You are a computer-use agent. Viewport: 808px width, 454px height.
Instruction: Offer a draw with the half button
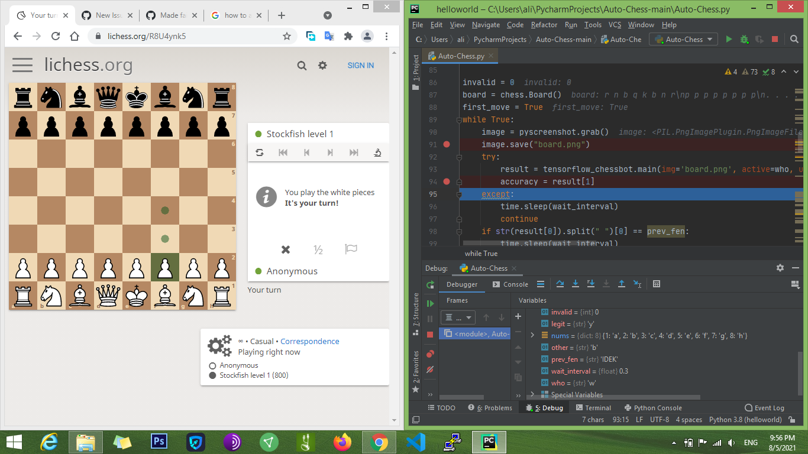318,249
